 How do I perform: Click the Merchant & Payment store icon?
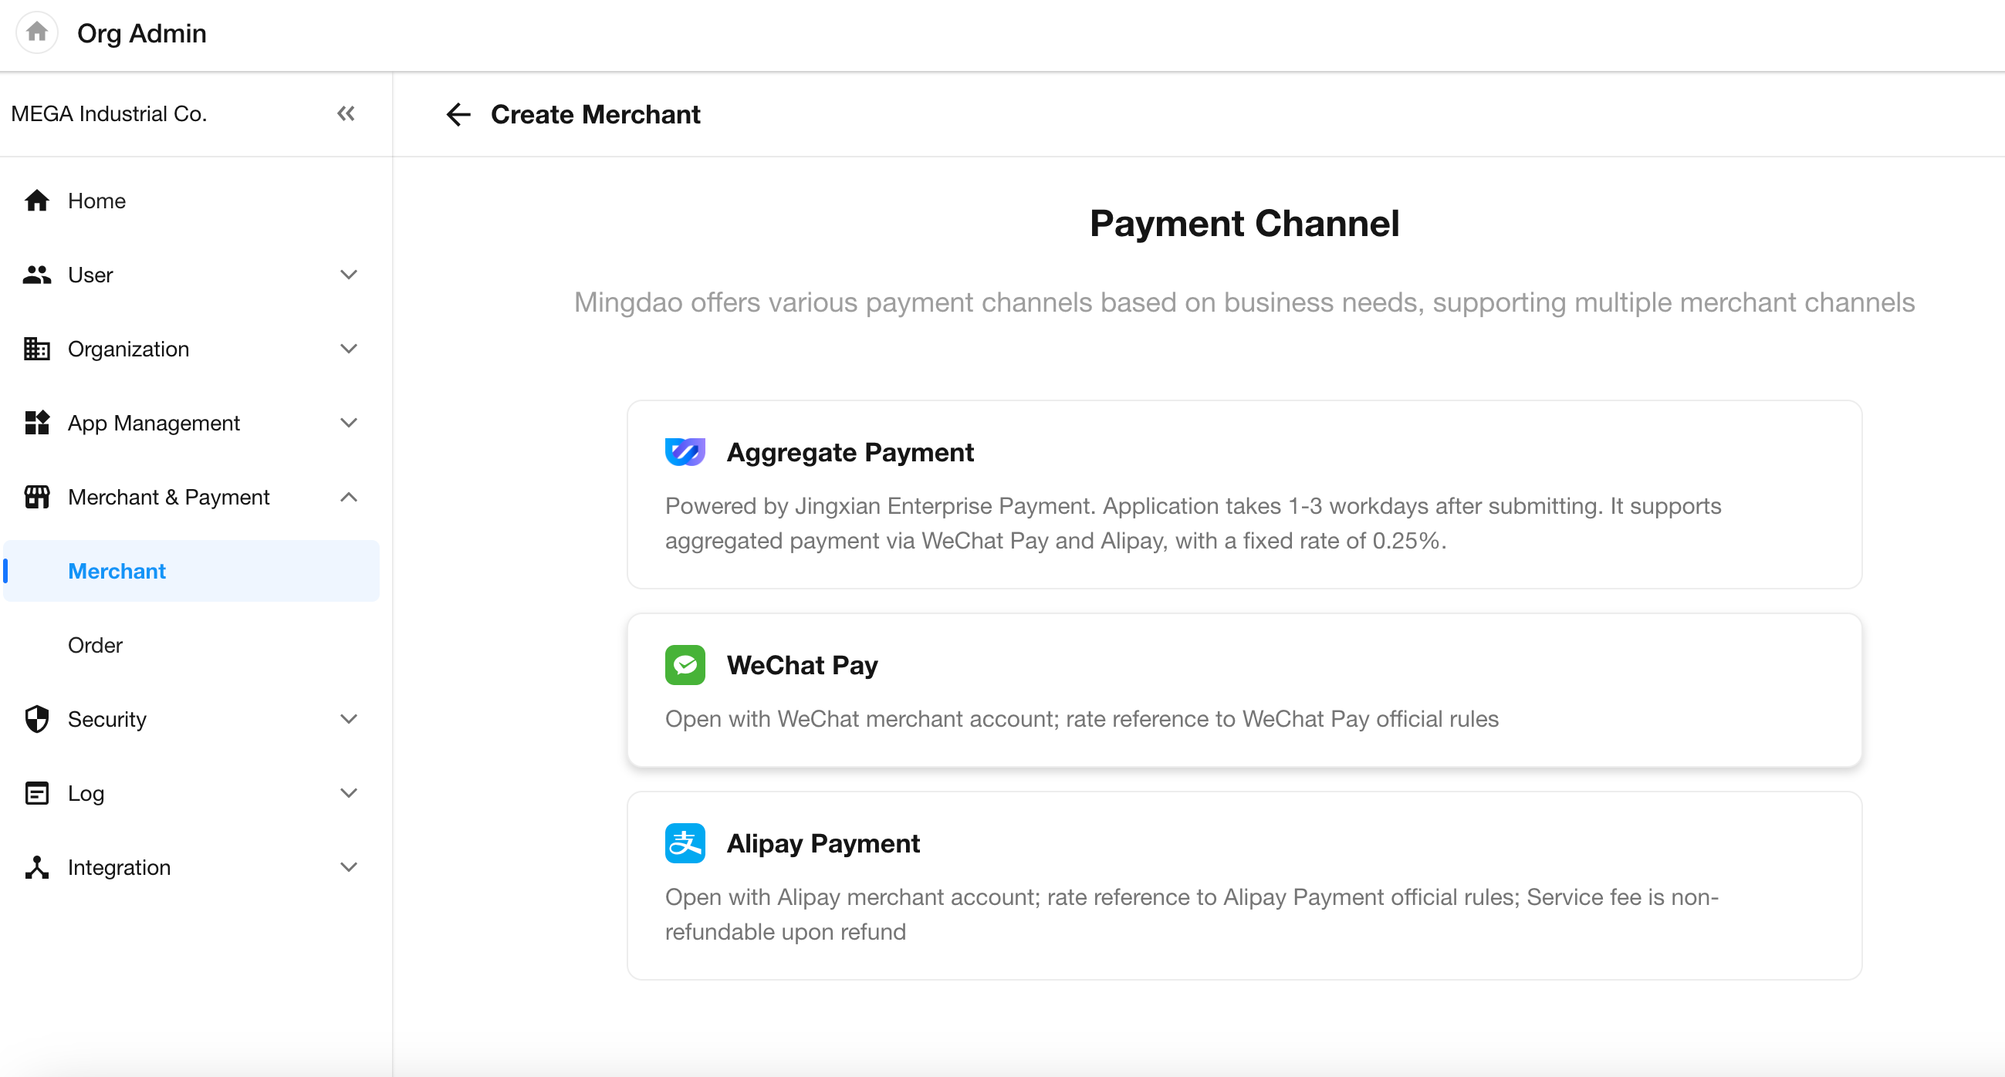(36, 497)
